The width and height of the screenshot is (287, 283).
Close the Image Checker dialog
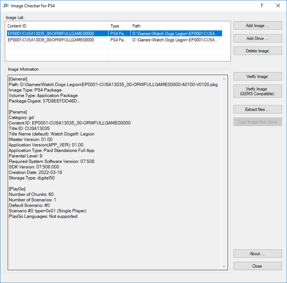[257, 266]
